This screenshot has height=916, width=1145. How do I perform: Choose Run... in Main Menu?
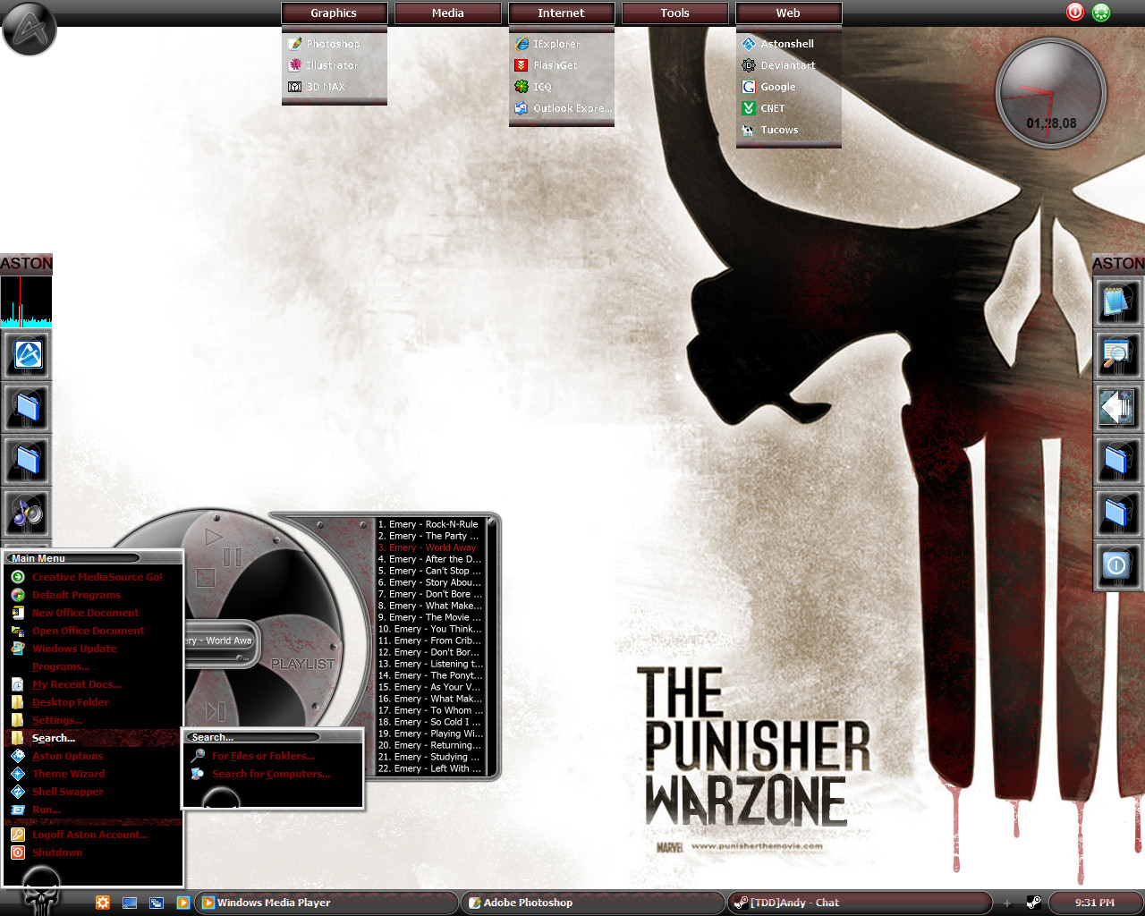[94, 810]
